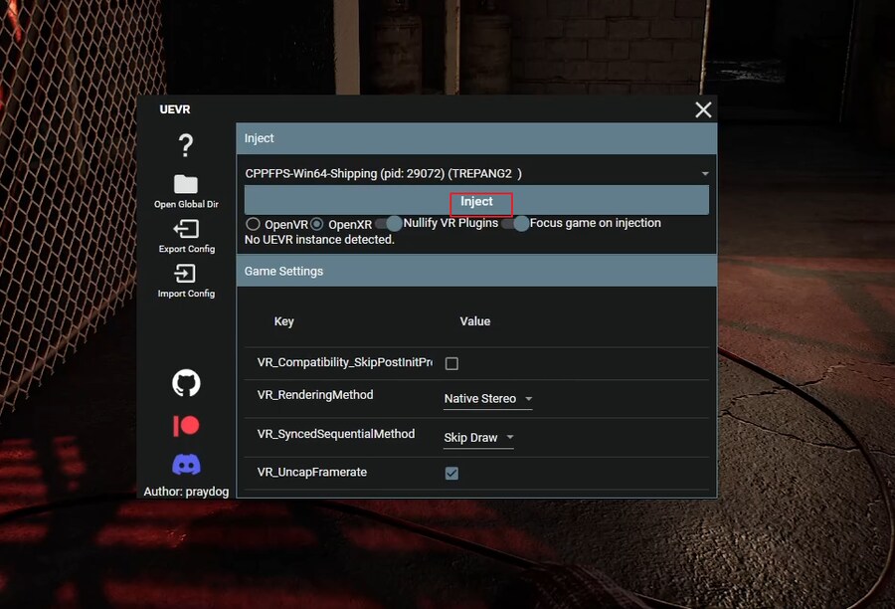Open the UEVR GitHub page icon
The width and height of the screenshot is (895, 609).
[x=185, y=383]
